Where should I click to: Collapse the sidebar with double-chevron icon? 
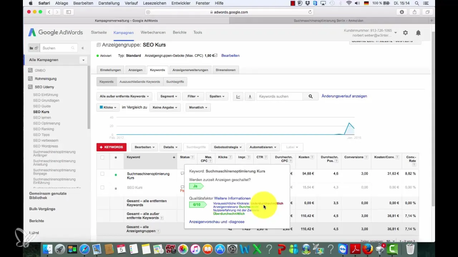tap(83, 48)
